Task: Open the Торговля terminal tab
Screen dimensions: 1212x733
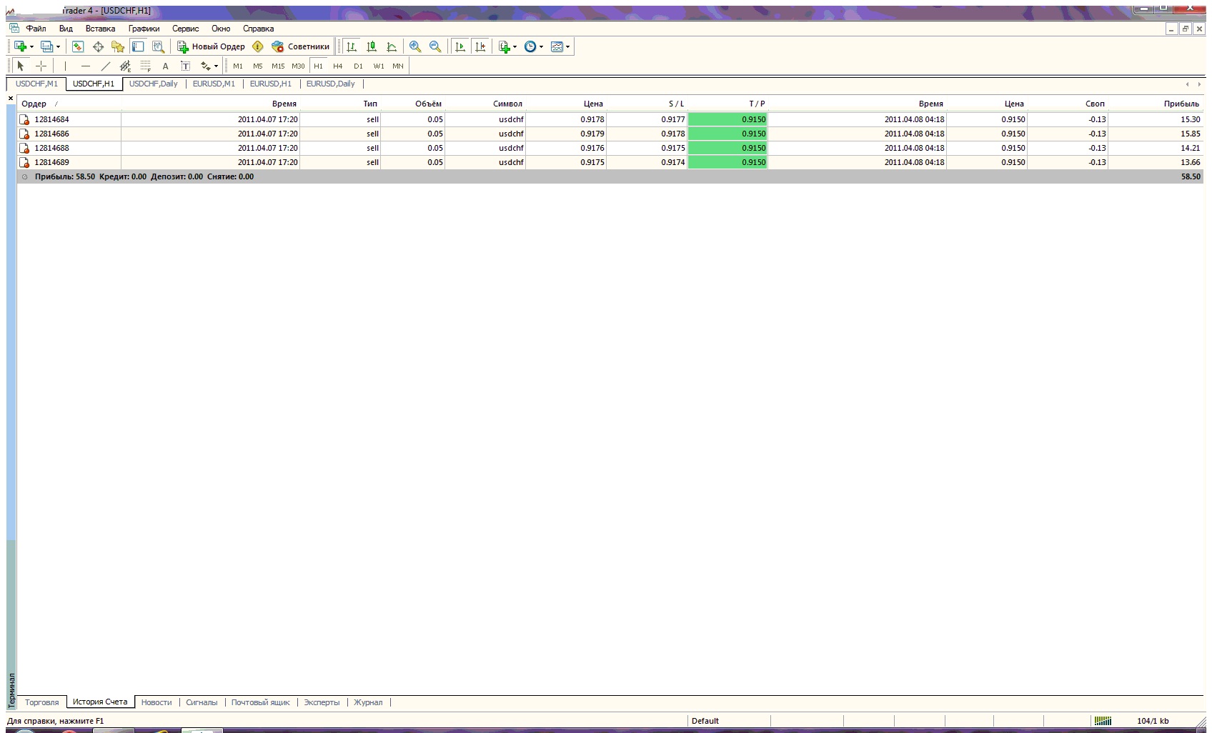Action: 42,702
